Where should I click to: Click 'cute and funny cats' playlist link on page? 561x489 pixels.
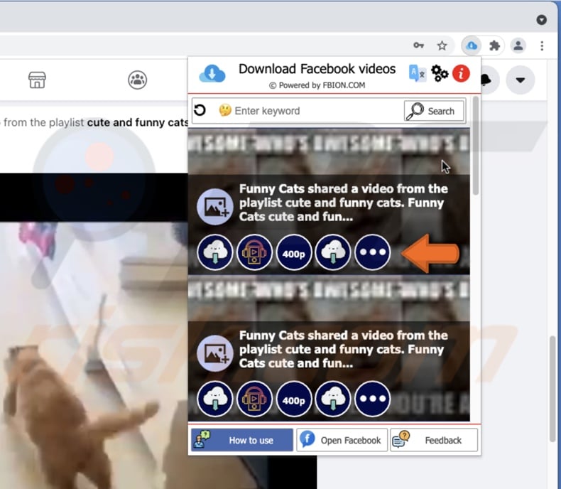(137, 122)
